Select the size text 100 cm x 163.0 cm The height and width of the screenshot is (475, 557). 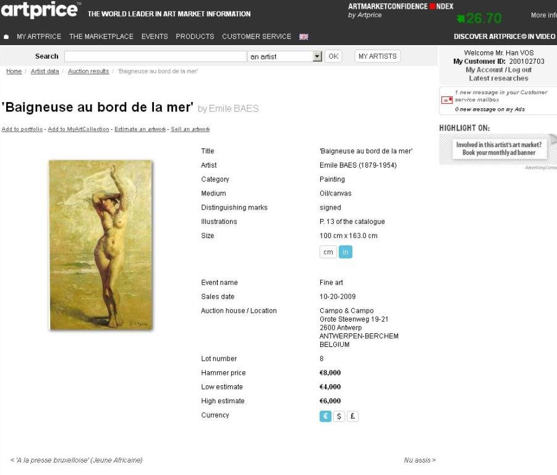point(349,236)
